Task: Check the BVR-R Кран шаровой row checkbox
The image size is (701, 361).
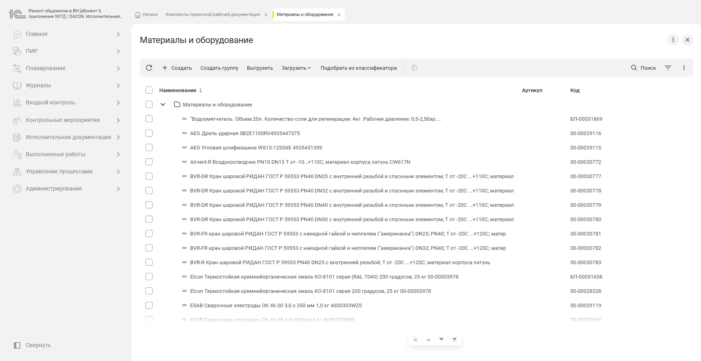Action: 149,262
